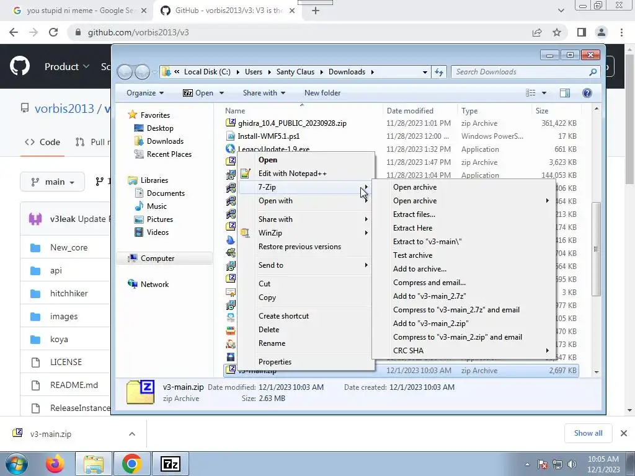This screenshot has width=635, height=476.
Task: Open the vorbis2013 owner link
Action: coord(64,108)
